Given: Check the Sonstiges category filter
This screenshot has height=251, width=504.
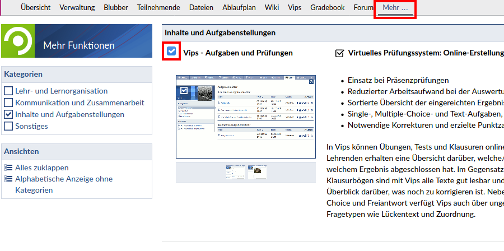Looking at the screenshot, I should click(8, 126).
